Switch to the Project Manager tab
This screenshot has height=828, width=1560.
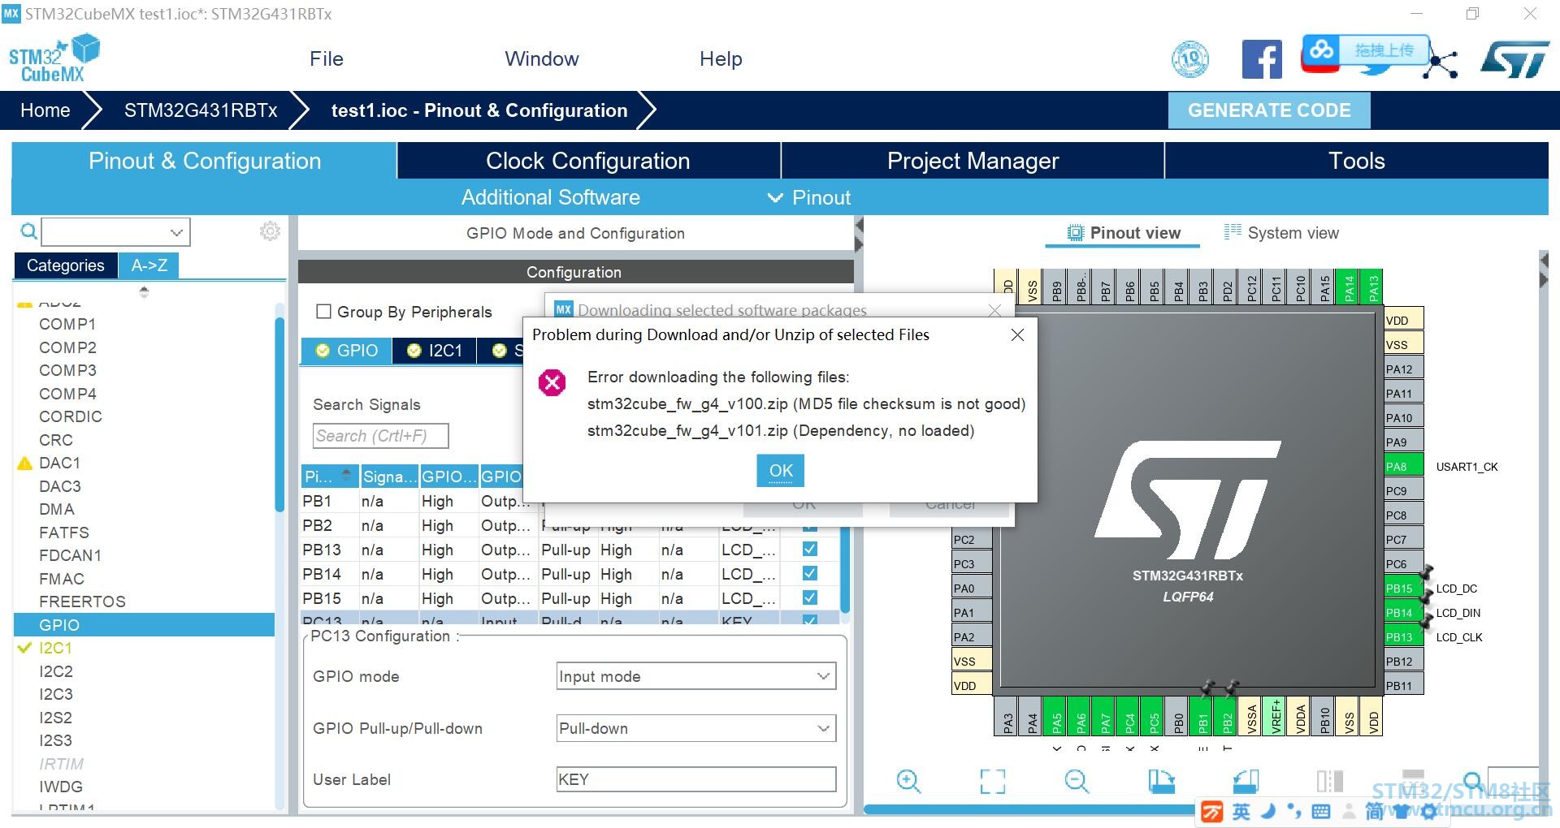pyautogui.click(x=973, y=161)
